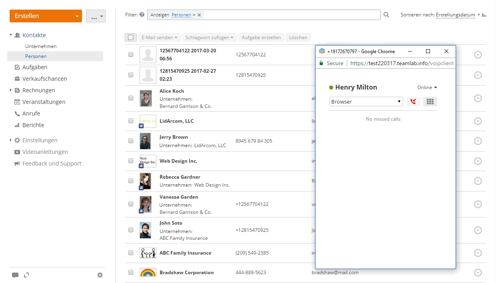The height and width of the screenshot is (283, 496).
Task: Open the Browser device dropdown
Action: coord(366,102)
